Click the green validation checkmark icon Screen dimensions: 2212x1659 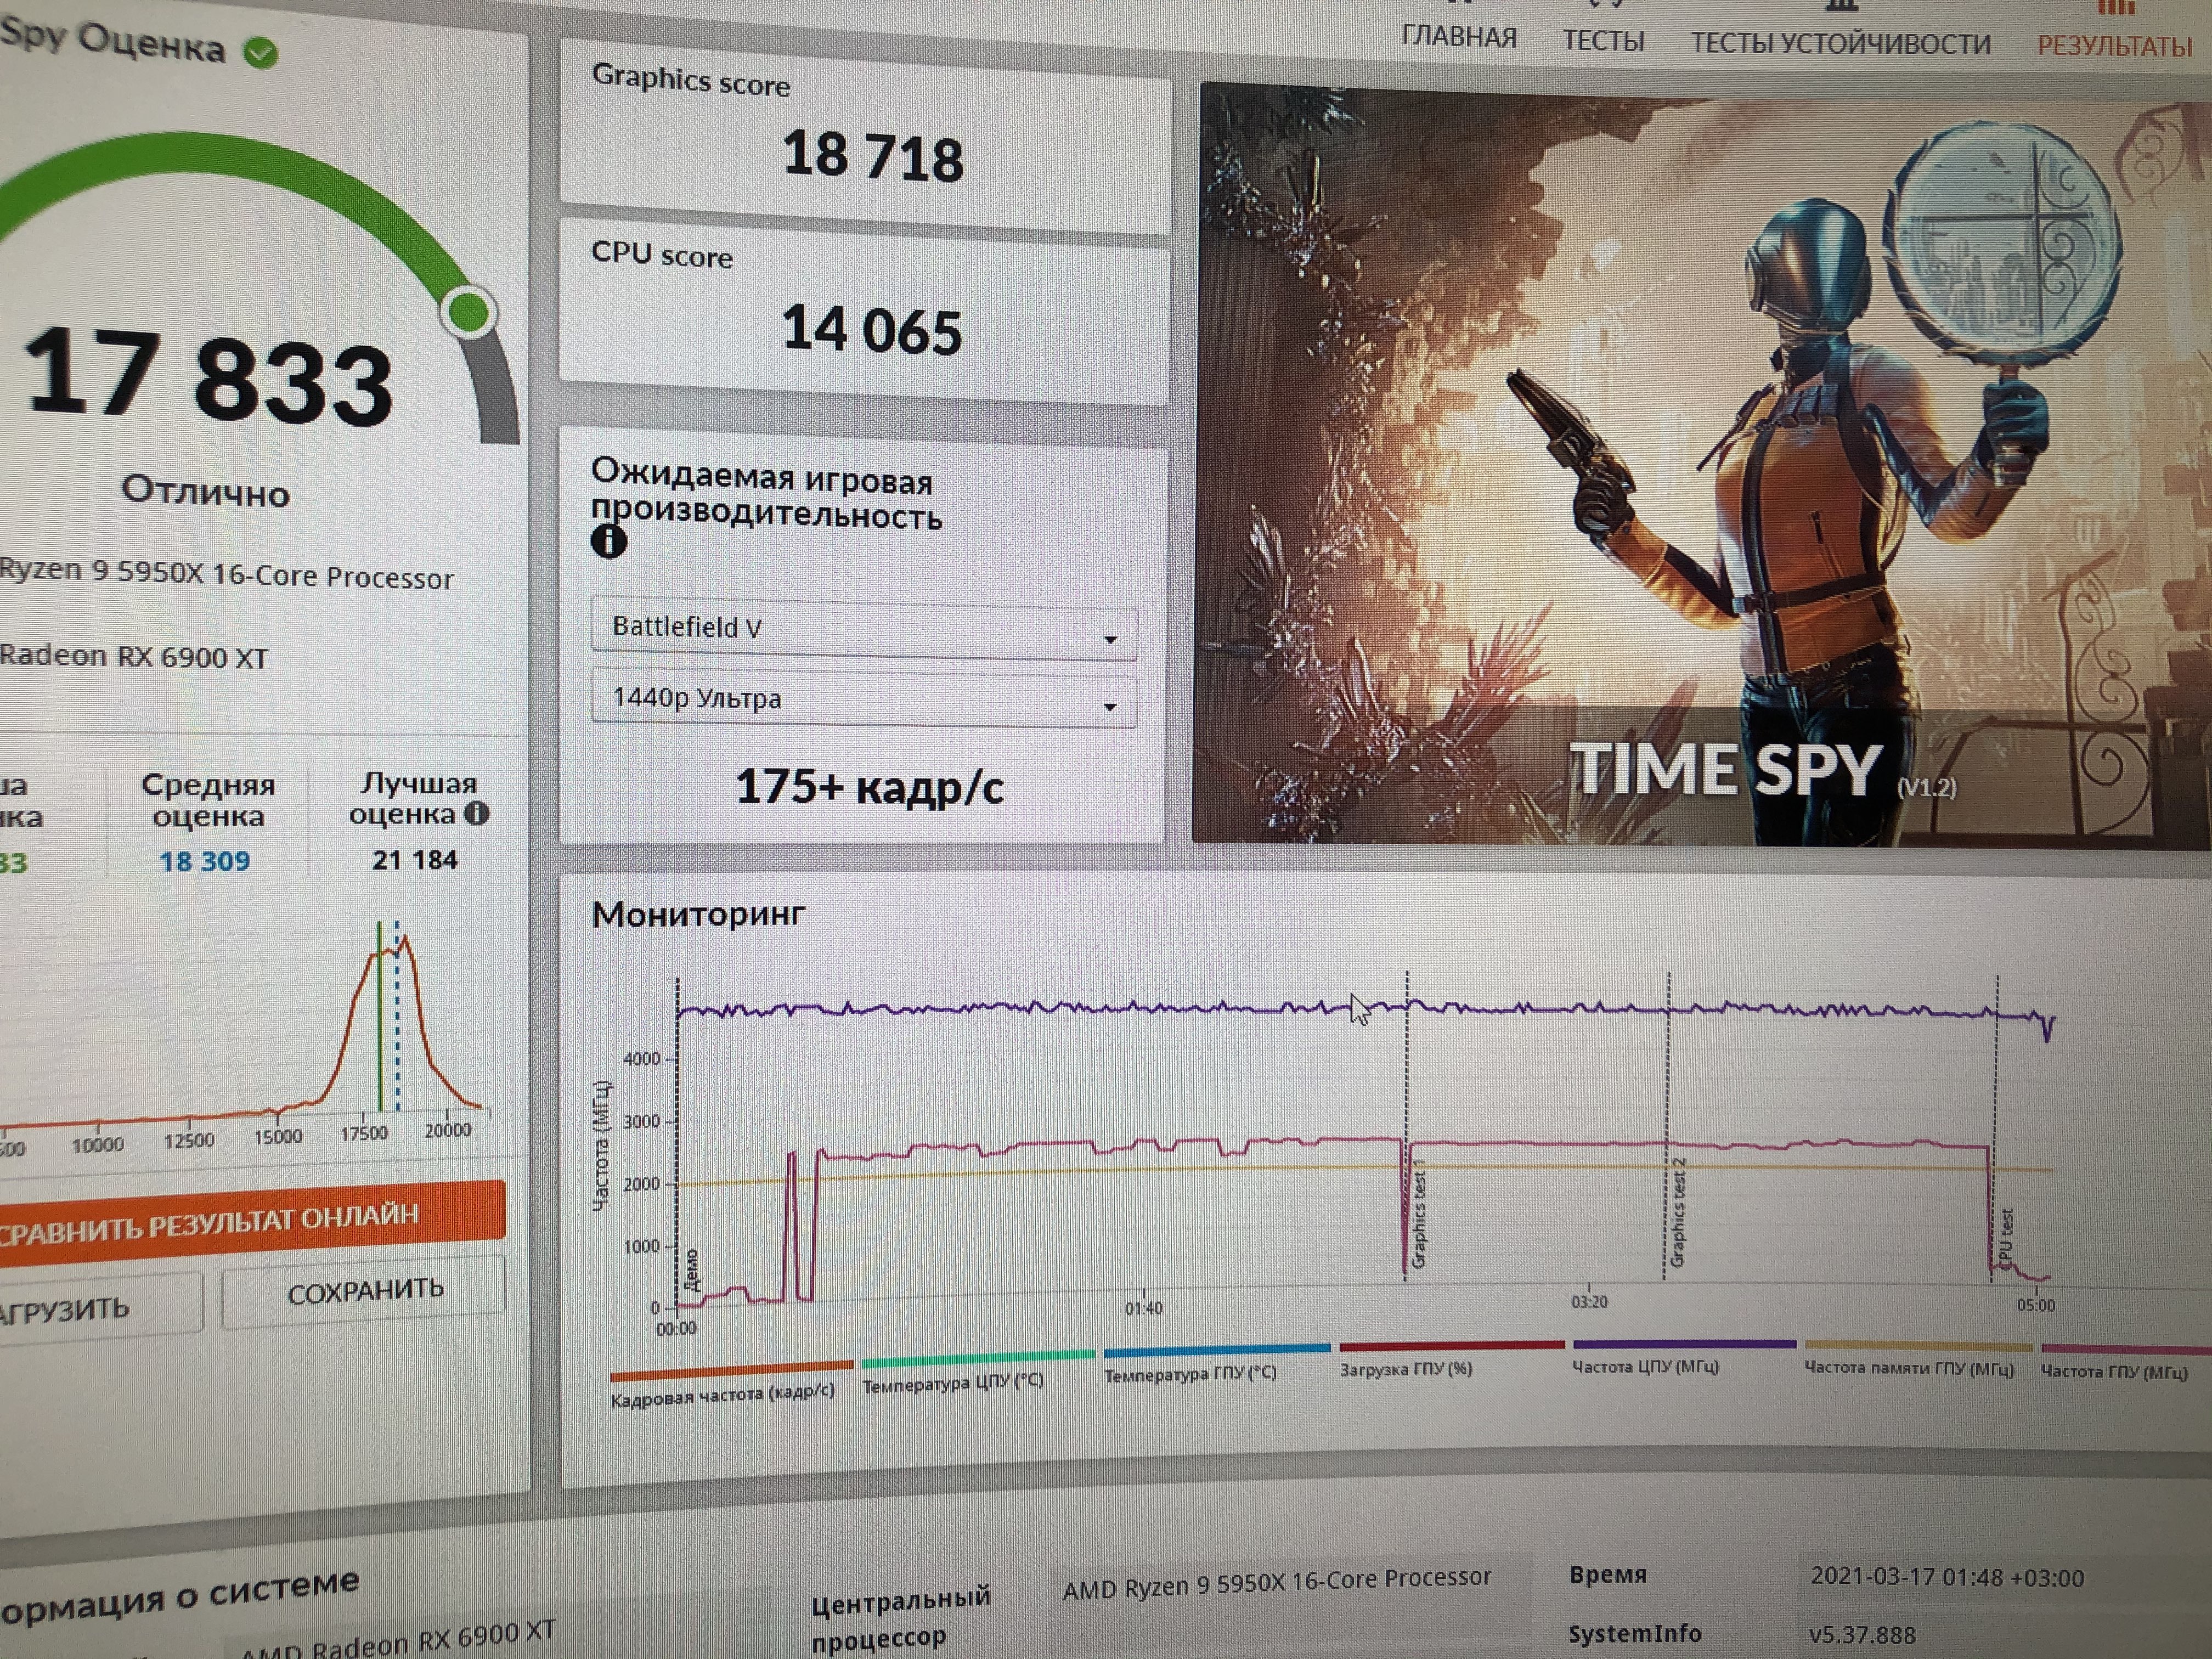[261, 52]
